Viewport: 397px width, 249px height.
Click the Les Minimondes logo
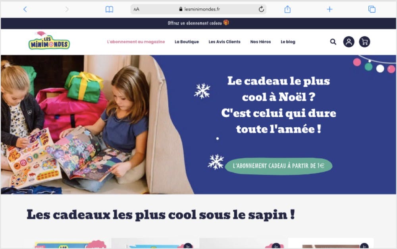tap(49, 41)
